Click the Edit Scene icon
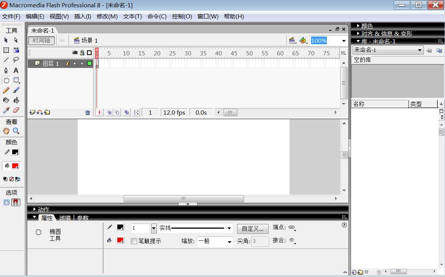This screenshot has height=277, width=445. click(x=292, y=40)
